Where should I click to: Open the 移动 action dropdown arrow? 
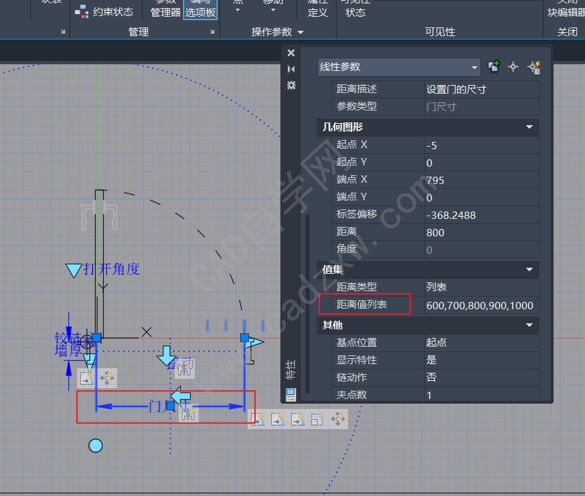point(273,9)
